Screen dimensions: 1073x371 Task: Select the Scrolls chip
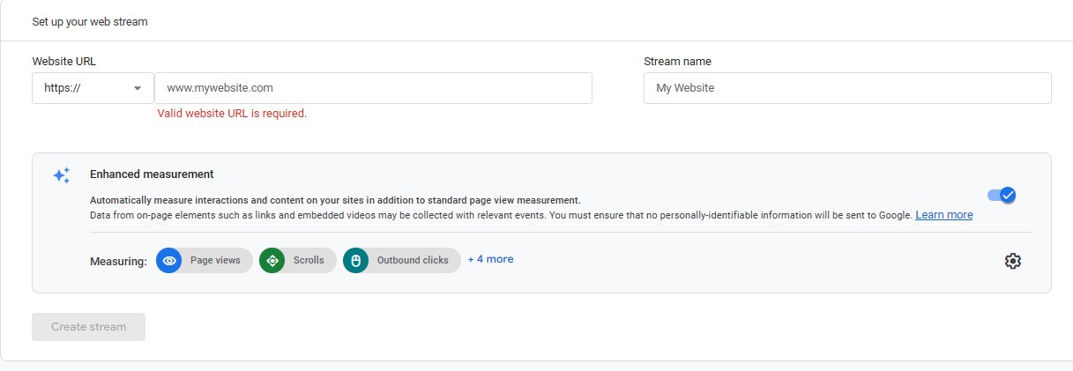pyautogui.click(x=298, y=261)
